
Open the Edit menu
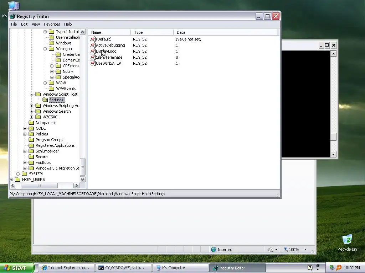pyautogui.click(x=24, y=24)
